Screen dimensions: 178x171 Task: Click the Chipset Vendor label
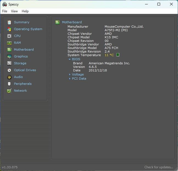(x=80, y=34)
